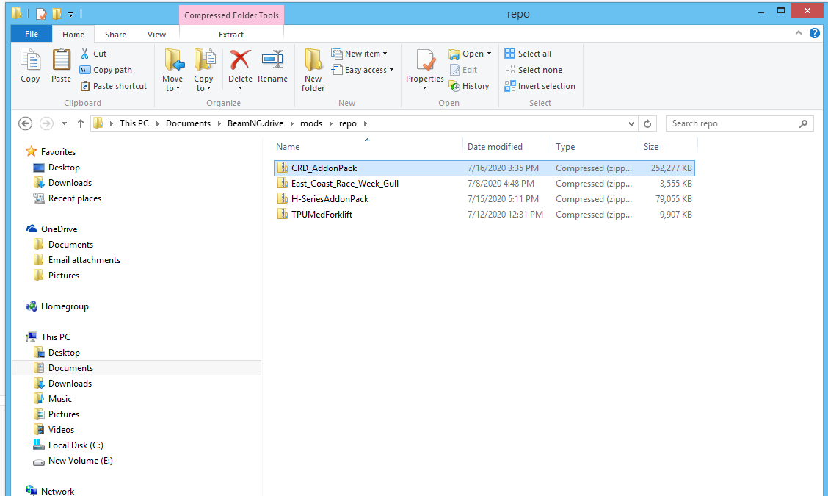Click the Cut scissors item

[93, 54]
